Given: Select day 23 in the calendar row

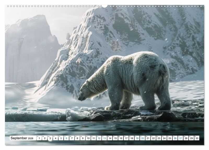Looking at the screenshot, I should click(159, 138).
